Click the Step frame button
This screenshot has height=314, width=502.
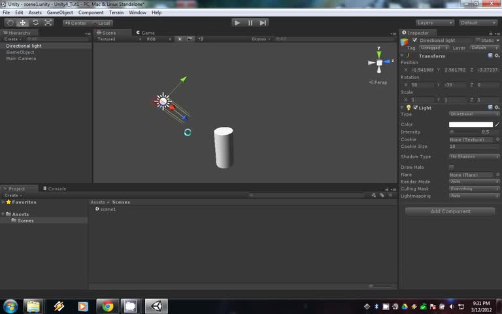263,23
